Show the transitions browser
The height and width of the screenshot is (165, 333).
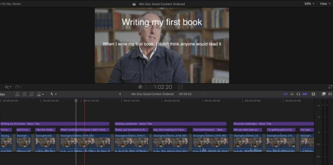point(330,94)
